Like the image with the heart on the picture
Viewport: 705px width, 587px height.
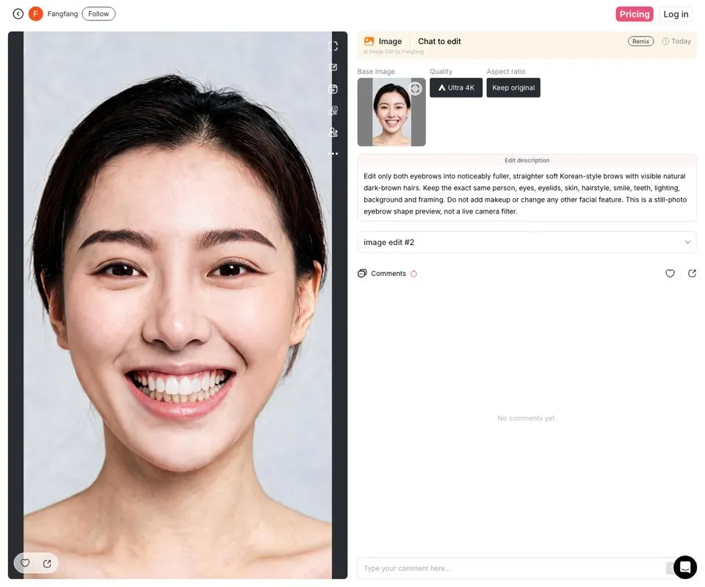pos(25,563)
